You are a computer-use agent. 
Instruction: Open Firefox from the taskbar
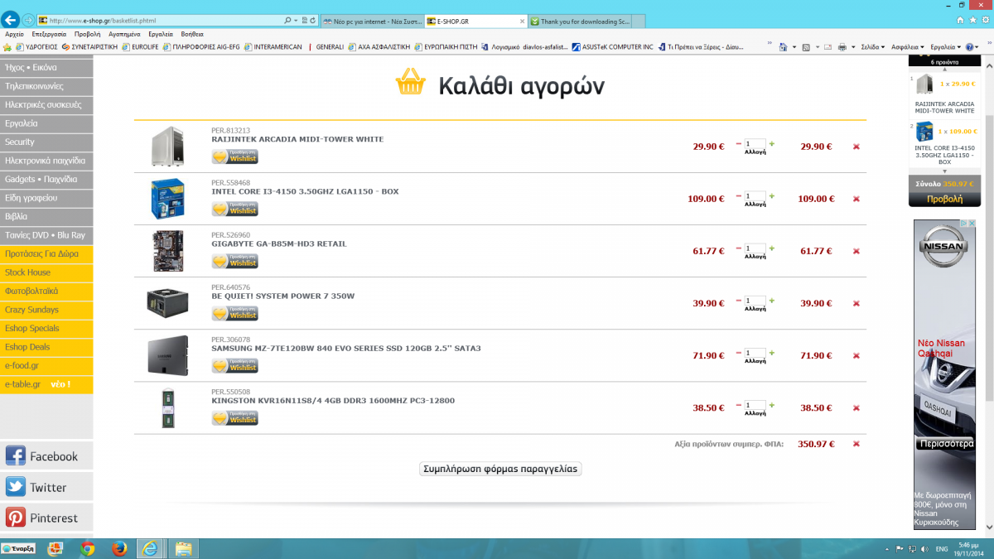(x=119, y=548)
